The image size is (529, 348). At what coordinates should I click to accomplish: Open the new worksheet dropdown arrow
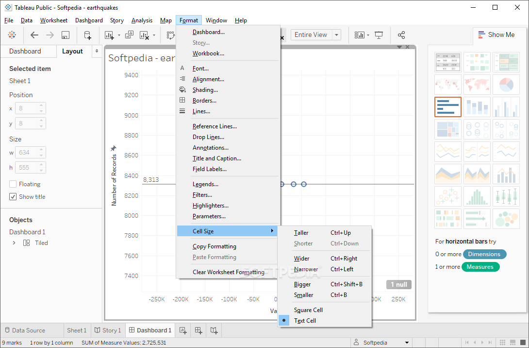click(x=119, y=35)
